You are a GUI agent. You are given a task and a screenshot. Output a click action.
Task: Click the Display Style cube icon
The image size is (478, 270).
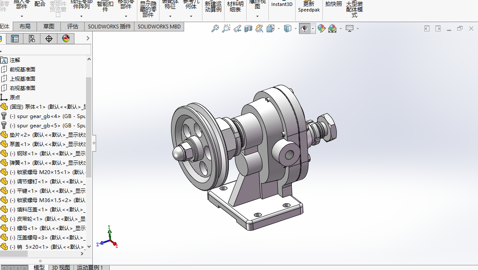(x=287, y=28)
